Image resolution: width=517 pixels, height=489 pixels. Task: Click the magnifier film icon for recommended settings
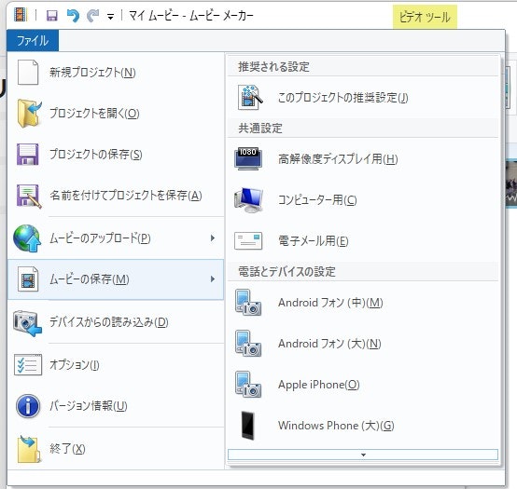250,98
